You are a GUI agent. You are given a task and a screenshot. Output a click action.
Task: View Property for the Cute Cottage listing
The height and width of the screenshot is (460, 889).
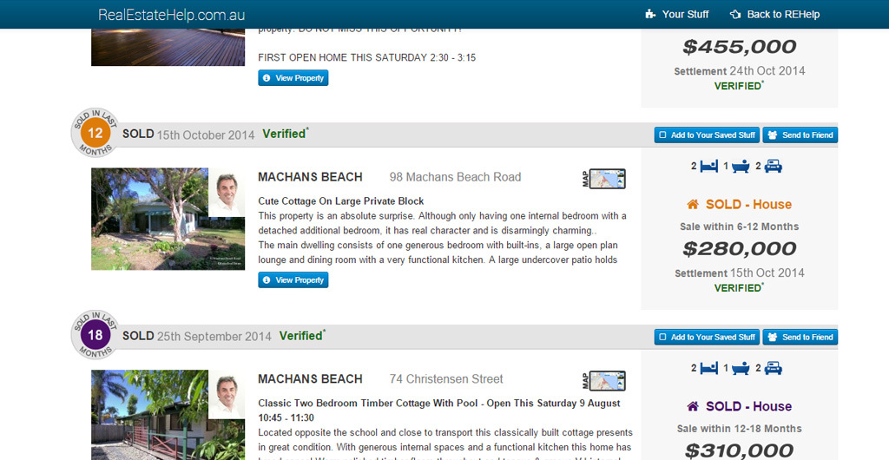pos(293,279)
